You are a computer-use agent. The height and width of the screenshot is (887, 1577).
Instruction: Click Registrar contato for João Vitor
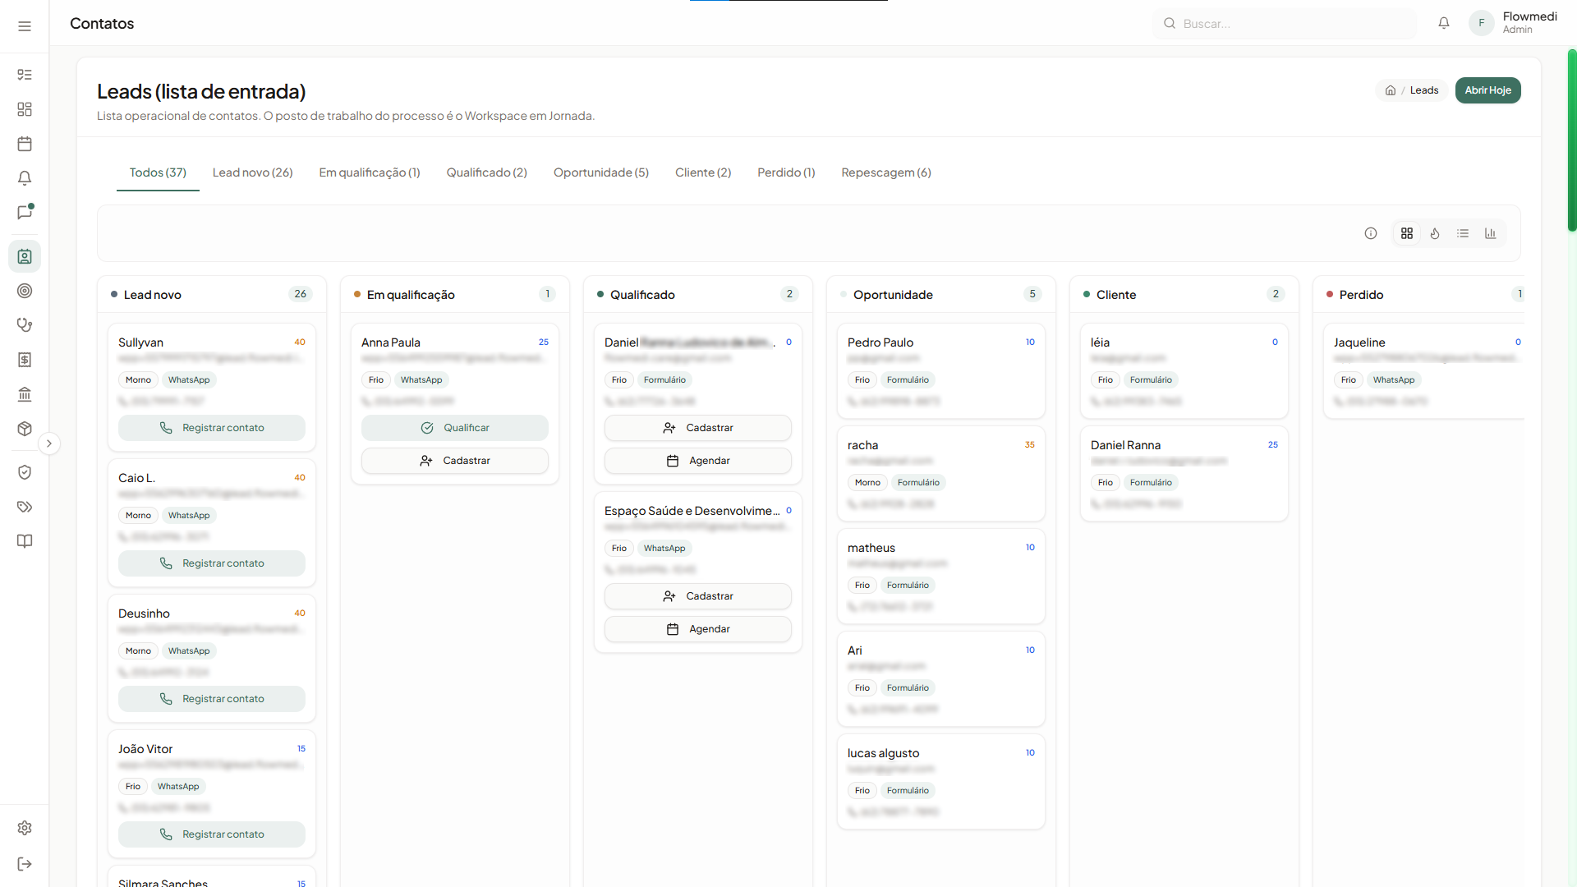(212, 834)
